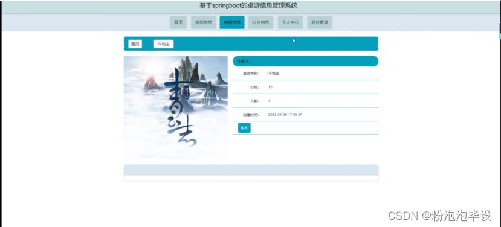The height and width of the screenshot is (227, 501).
Task: Click the 价格 value 15
Action: 270,87
